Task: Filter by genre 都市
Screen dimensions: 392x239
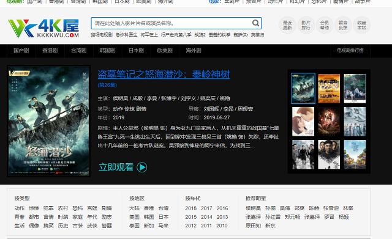Action: (34, 217)
